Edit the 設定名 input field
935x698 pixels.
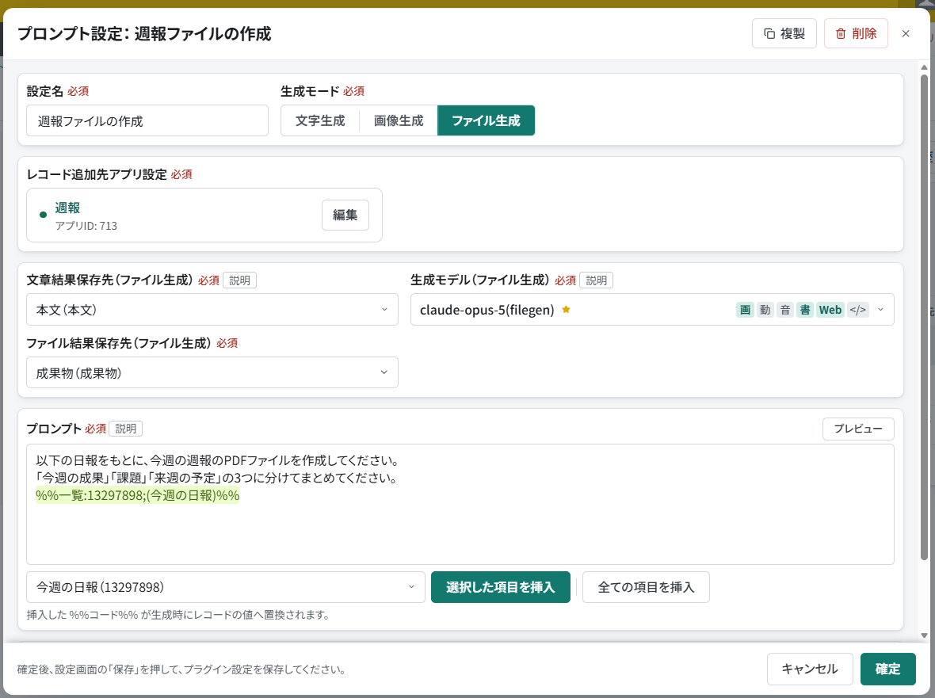[x=147, y=121]
